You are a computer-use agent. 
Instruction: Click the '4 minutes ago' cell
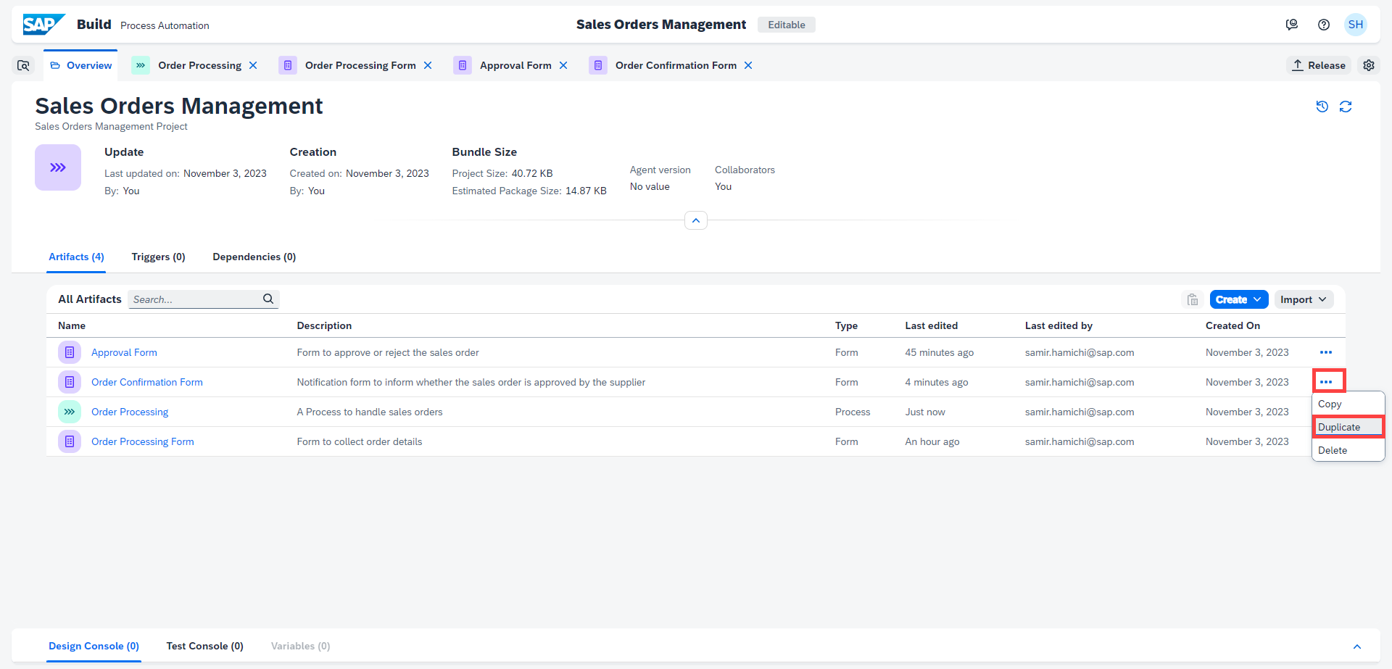[937, 382]
